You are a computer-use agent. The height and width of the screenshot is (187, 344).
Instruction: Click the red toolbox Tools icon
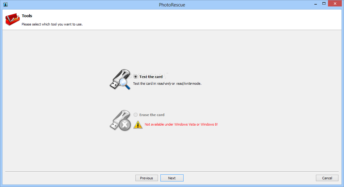13,19
